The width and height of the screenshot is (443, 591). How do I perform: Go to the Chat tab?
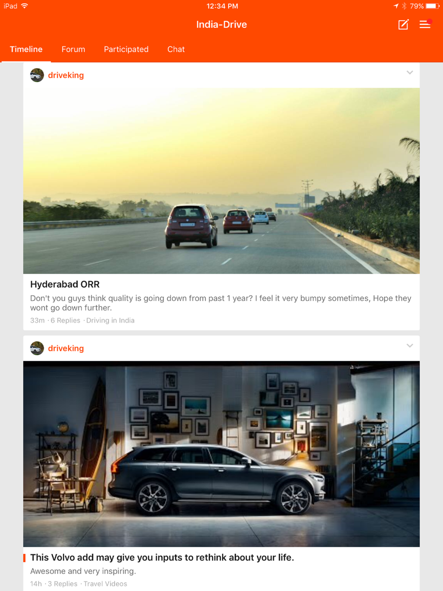(176, 49)
